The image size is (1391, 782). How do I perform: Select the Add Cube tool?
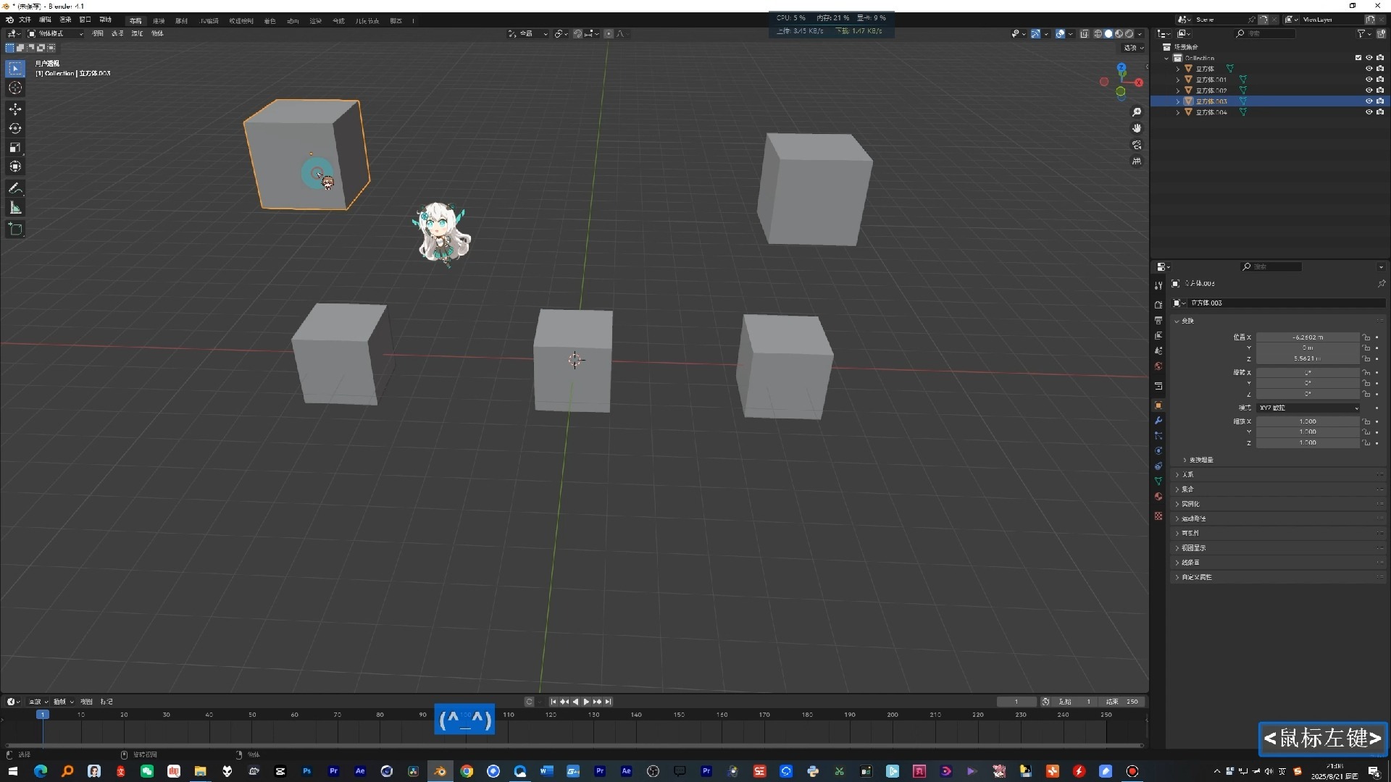(x=15, y=230)
